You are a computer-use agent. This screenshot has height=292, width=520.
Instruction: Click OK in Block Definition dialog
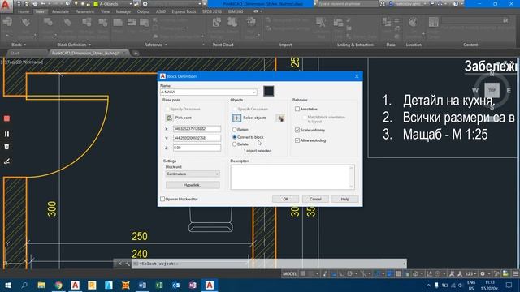[285, 199]
